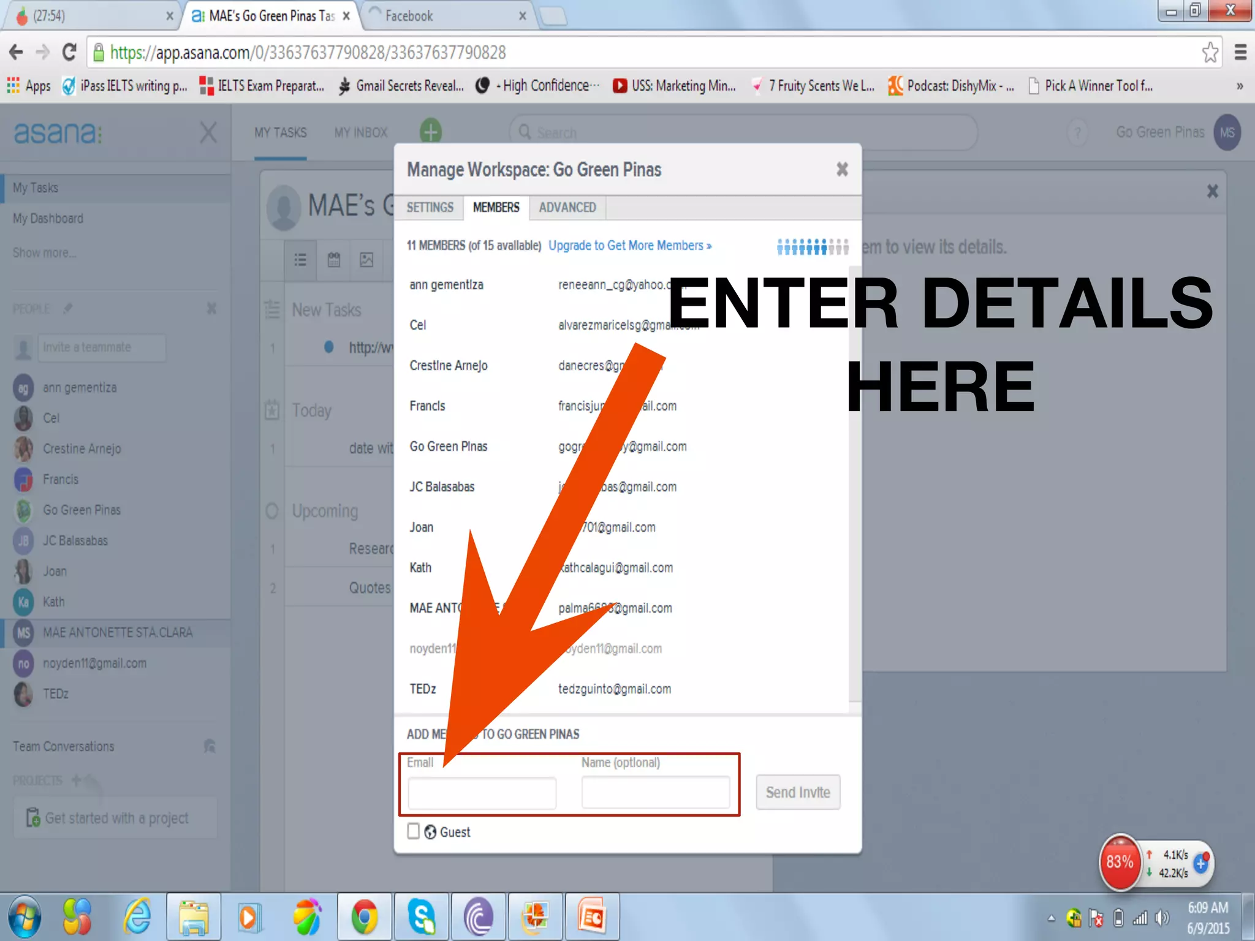Open the Apps bookmarks shortcut
Image resolution: width=1255 pixels, height=941 pixels.
point(29,86)
